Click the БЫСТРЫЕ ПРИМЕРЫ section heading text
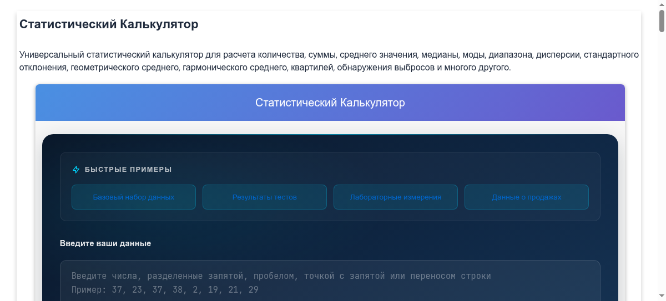 [128, 170]
